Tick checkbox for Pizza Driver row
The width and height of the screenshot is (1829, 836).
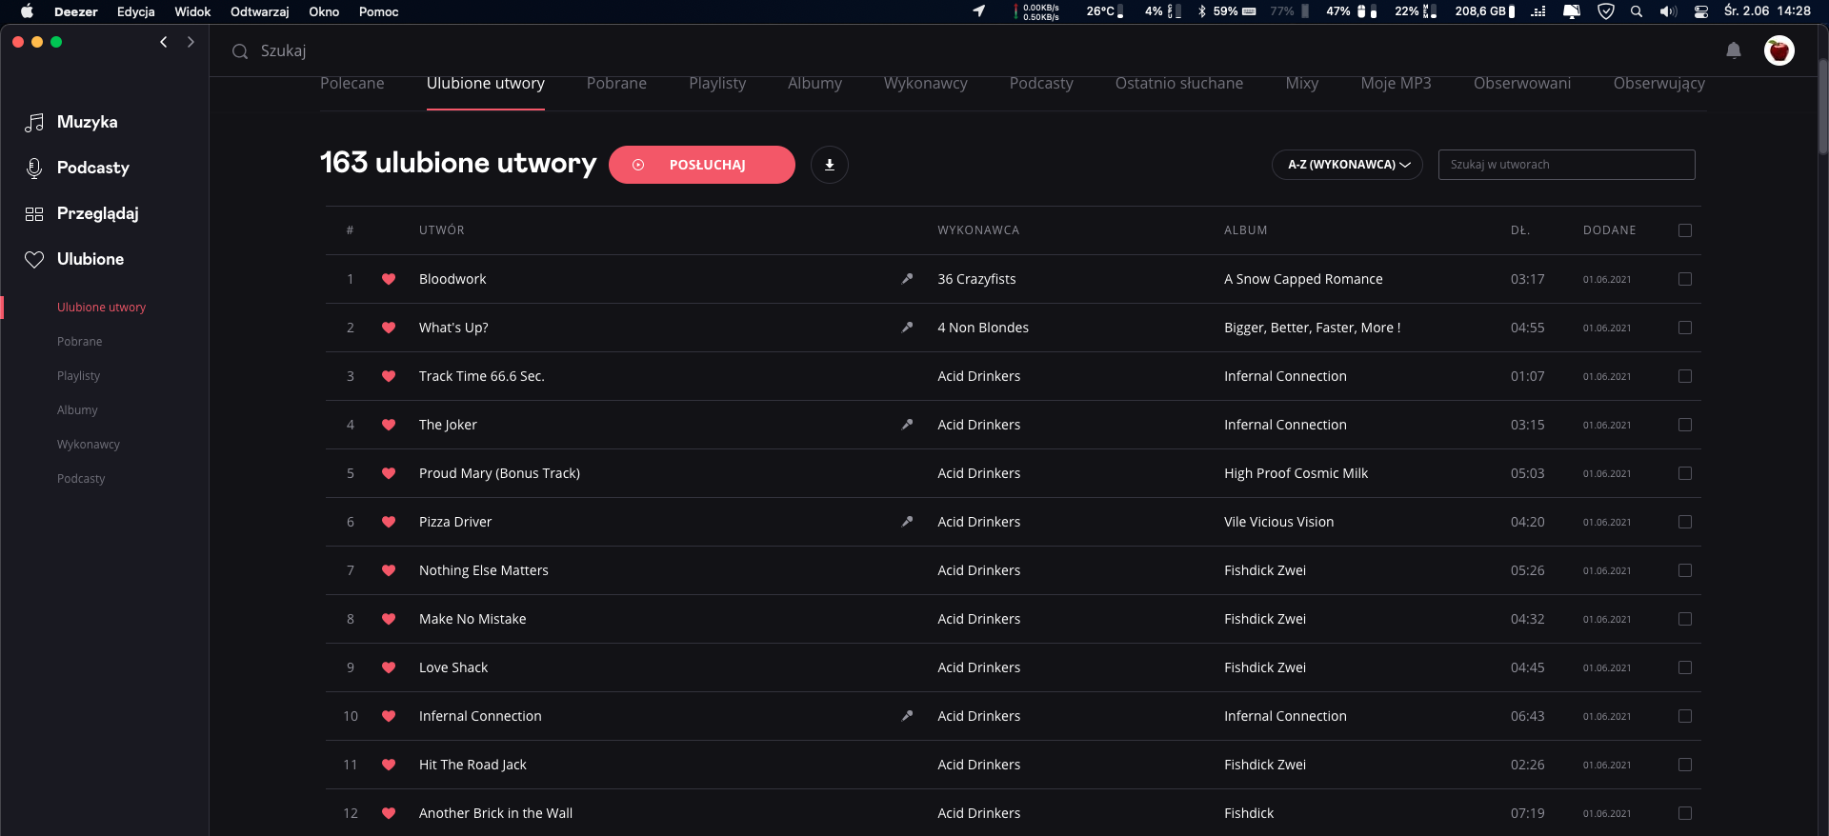1685,522
